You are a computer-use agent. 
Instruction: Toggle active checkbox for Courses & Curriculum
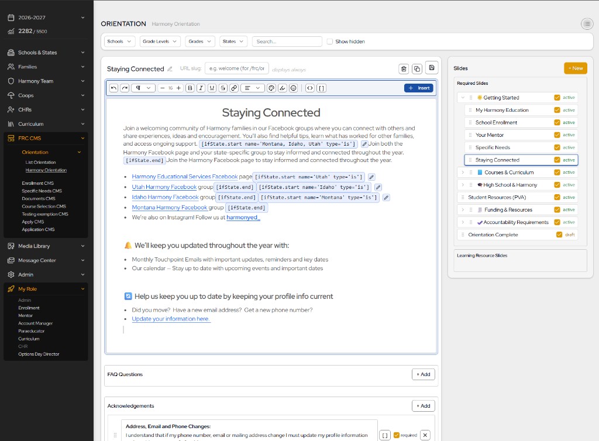pyautogui.click(x=557, y=172)
